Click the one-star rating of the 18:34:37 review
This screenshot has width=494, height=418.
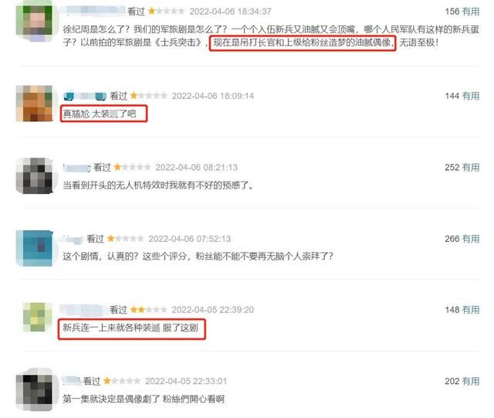167,12
